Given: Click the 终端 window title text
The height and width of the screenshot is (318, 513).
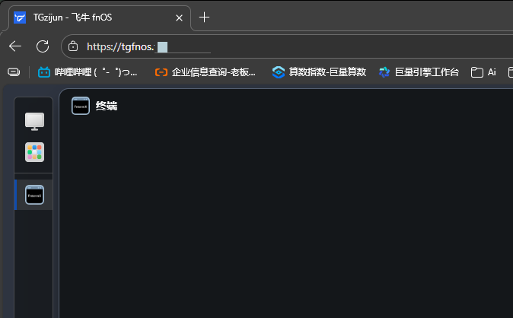Looking at the screenshot, I should (x=107, y=106).
